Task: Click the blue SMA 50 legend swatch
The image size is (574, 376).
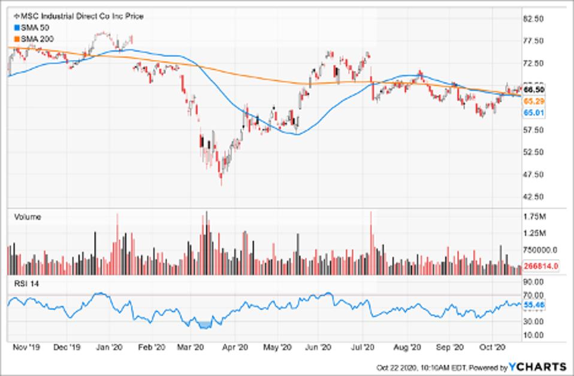Action: (x=17, y=28)
